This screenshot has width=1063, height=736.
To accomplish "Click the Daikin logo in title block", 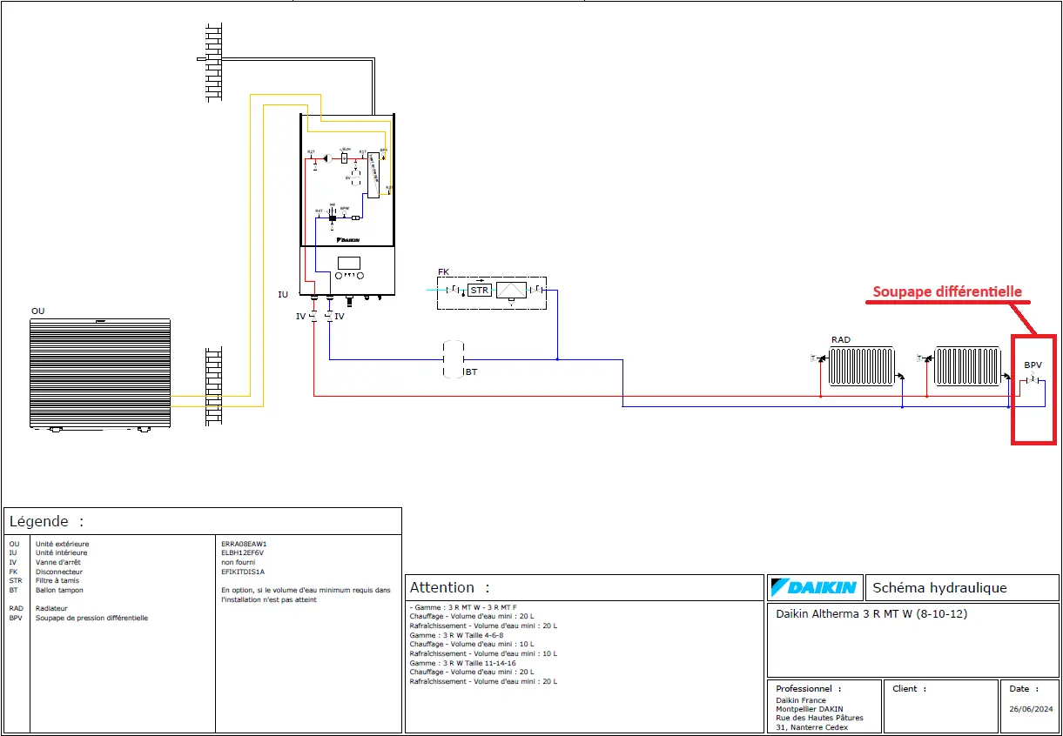I will (x=813, y=588).
